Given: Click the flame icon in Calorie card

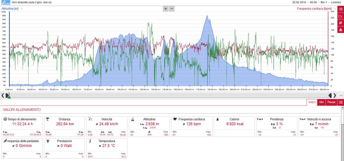Looking at the screenshot, I should pos(217,119).
